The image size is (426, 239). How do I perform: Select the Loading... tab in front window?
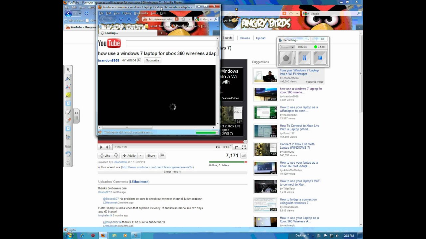tap(127, 33)
